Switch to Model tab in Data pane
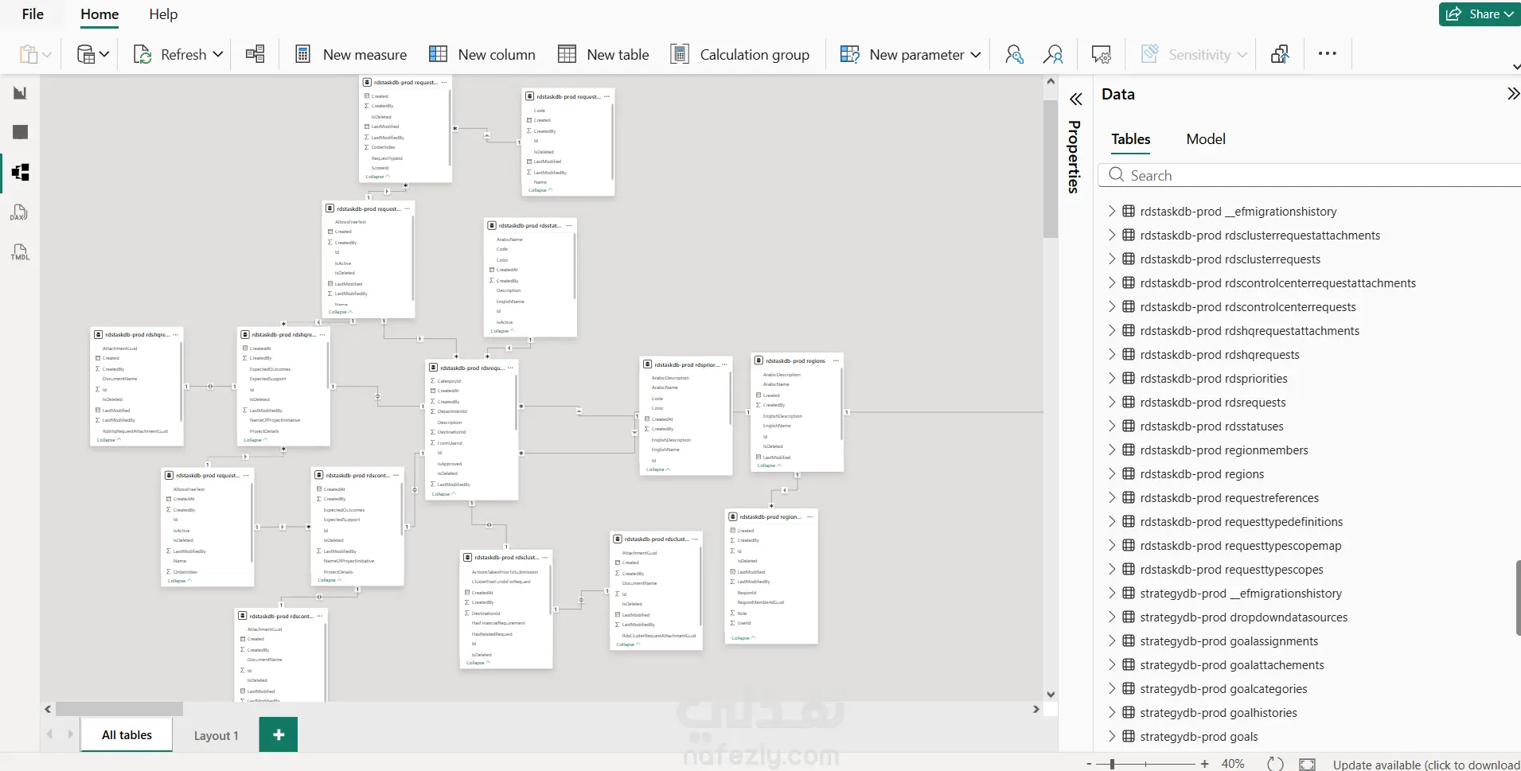1521x771 pixels. [x=1206, y=139]
